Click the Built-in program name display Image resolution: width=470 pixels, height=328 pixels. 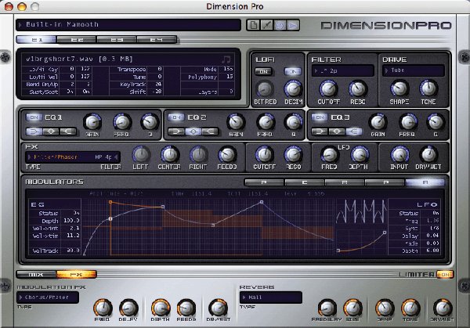(x=128, y=25)
